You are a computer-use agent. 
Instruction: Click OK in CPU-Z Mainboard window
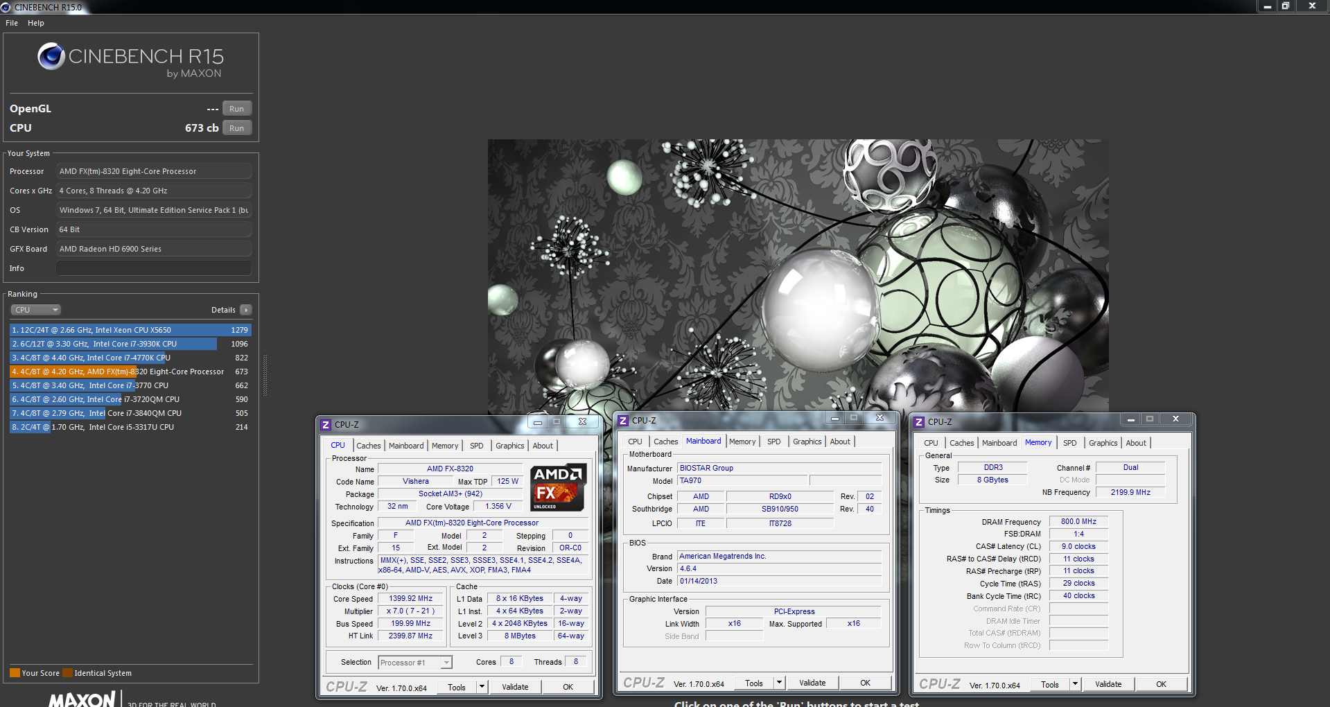point(866,683)
